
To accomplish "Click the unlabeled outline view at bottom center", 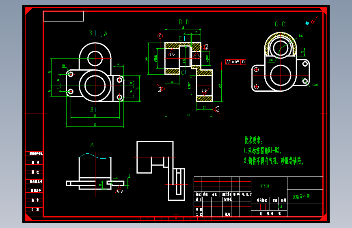I will (161, 170).
